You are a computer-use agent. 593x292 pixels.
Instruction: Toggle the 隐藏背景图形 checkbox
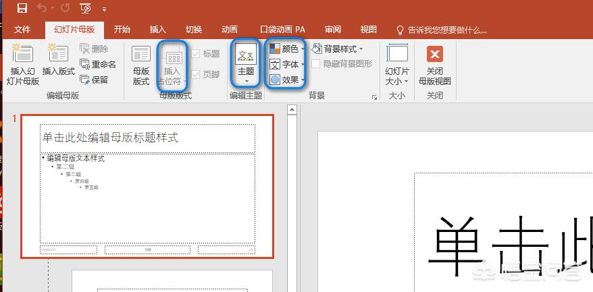316,64
